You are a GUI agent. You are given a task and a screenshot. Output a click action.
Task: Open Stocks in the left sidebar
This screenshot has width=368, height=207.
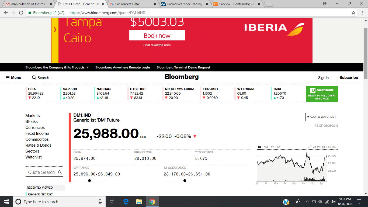(32, 122)
